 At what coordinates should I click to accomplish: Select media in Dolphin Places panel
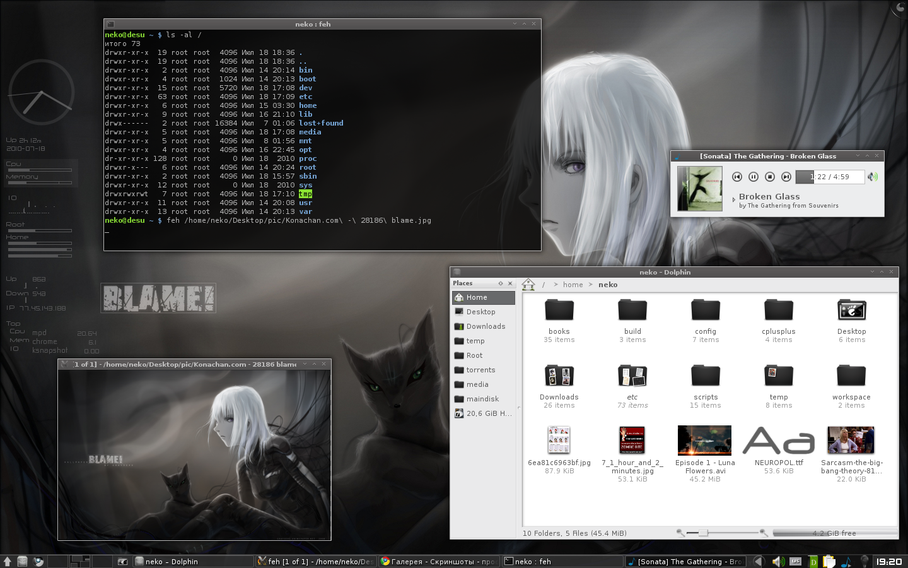click(x=484, y=384)
